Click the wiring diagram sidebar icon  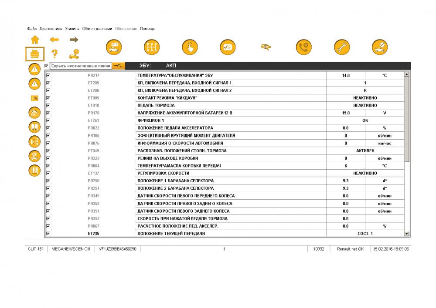34,141
